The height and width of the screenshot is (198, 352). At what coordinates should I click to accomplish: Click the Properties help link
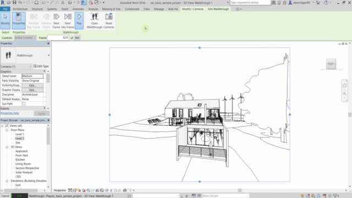coord(10,113)
